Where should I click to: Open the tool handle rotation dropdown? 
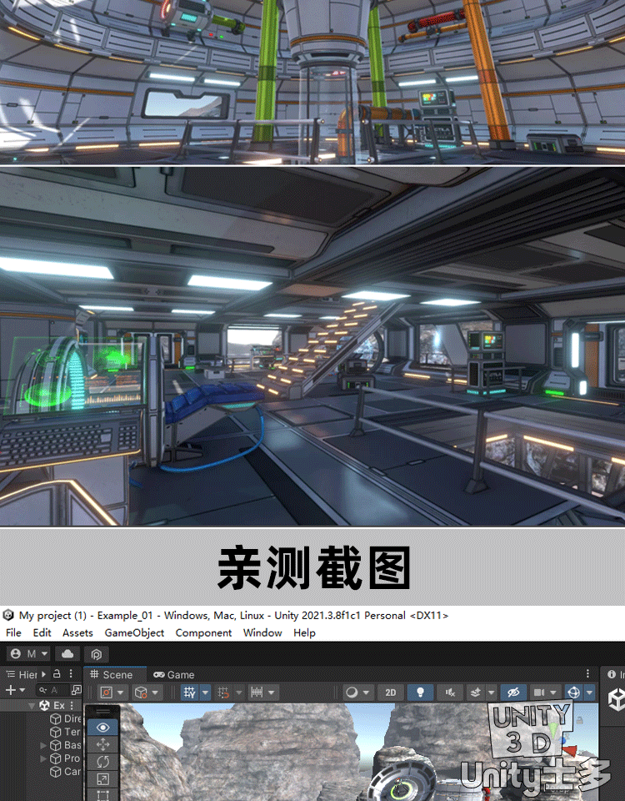click(x=147, y=693)
